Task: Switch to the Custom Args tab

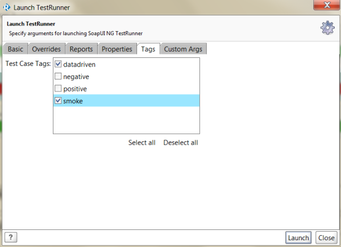Action: click(183, 49)
